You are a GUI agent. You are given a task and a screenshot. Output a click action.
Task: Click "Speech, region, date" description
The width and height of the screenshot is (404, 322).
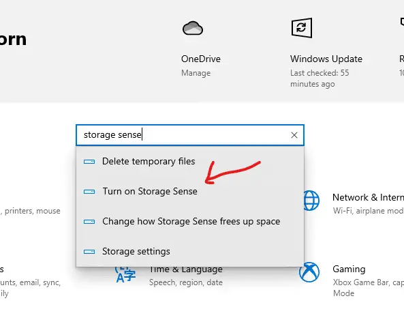(x=186, y=282)
